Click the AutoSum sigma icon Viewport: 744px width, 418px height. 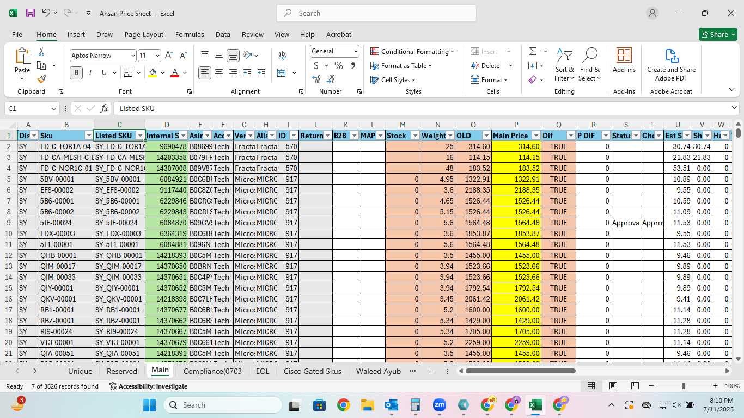coord(533,51)
